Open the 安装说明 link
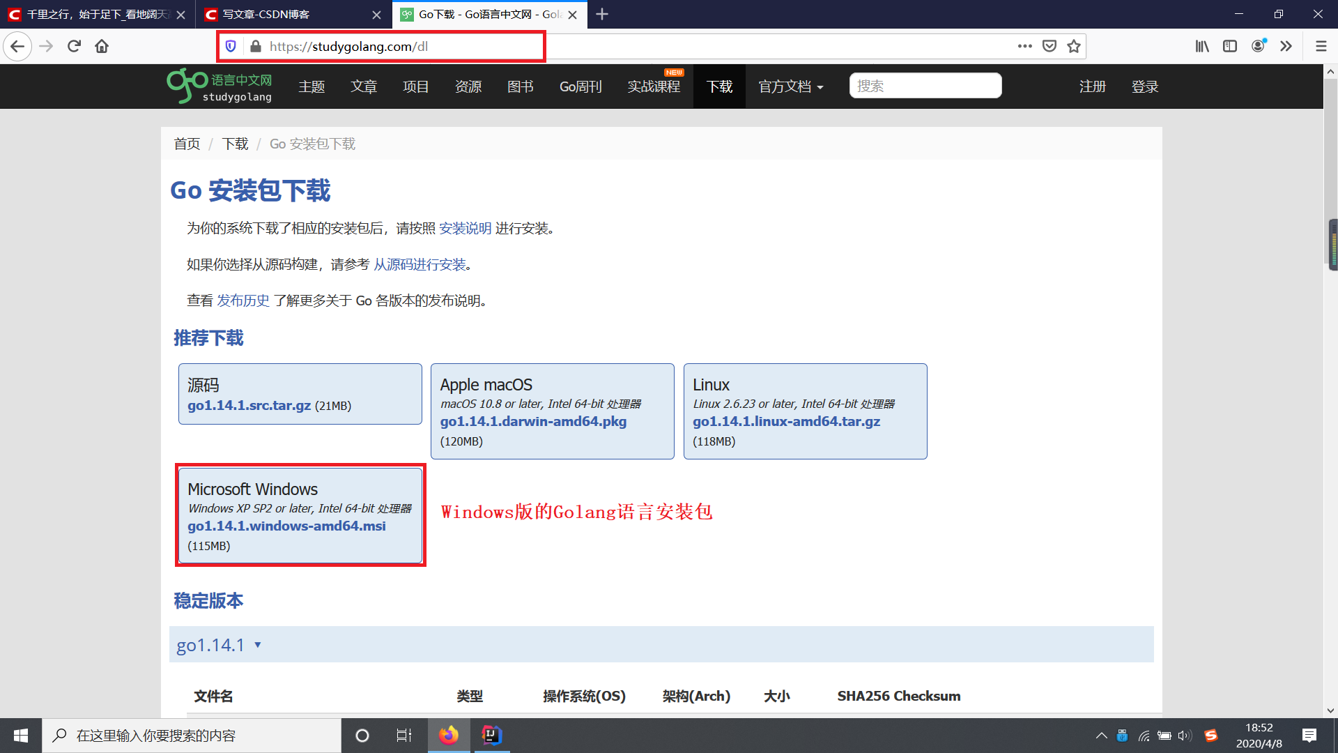The width and height of the screenshot is (1338, 753). point(465,228)
